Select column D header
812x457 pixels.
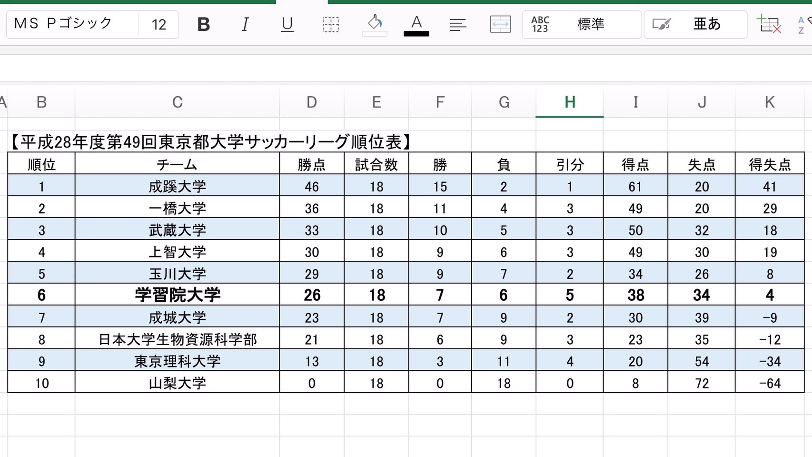pos(312,102)
